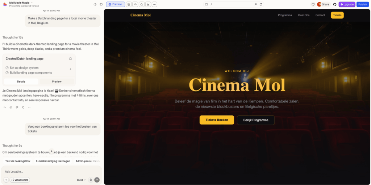Click the undo reply arrow under message

[5, 107]
